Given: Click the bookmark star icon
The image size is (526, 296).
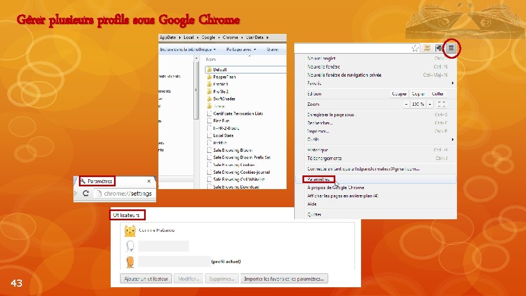Looking at the screenshot, I should tap(415, 48).
